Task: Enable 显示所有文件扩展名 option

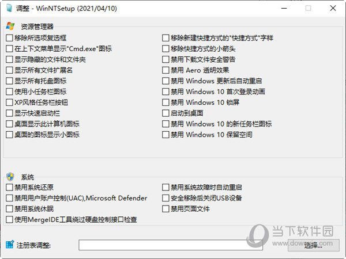Action: [9, 70]
